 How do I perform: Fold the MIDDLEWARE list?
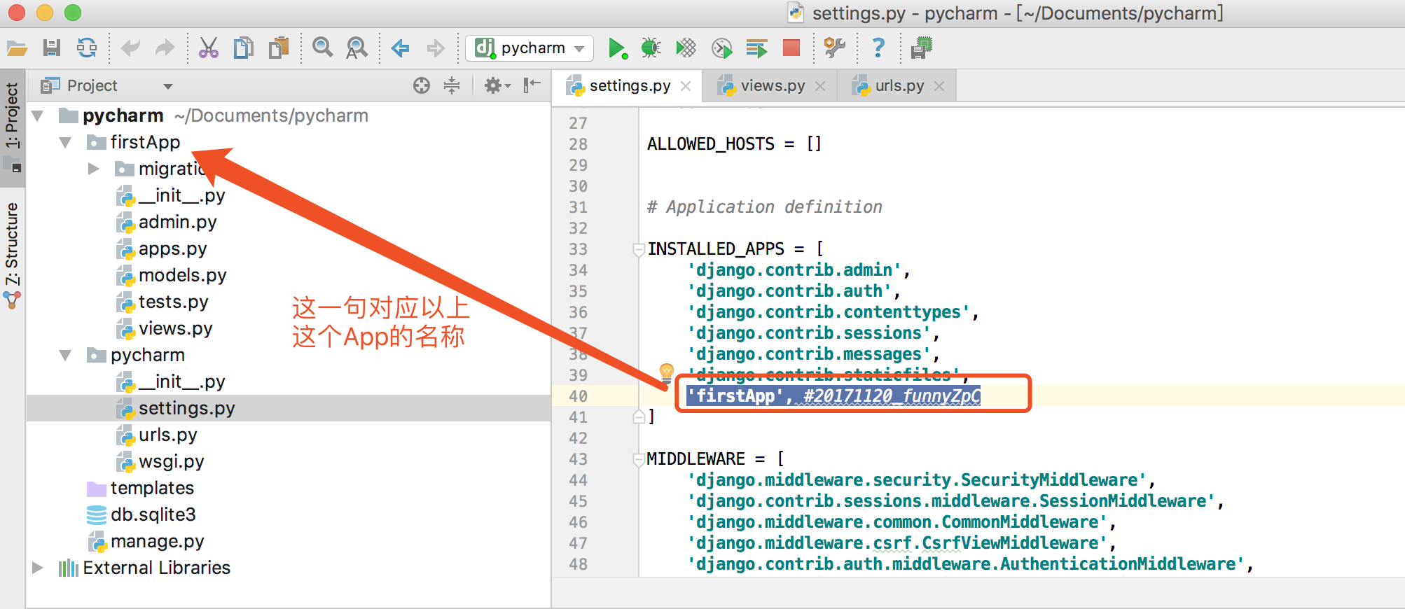638,459
